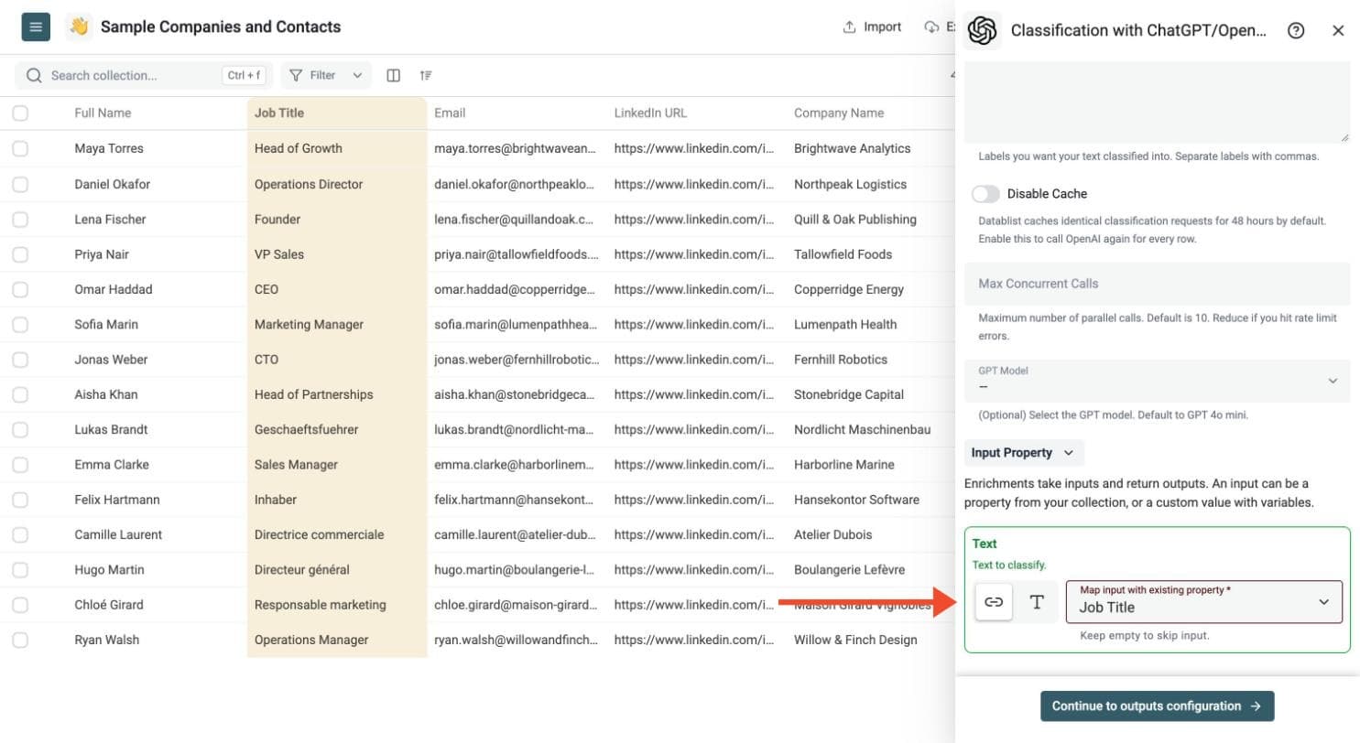Open the help question mark icon
Image resolution: width=1360 pixels, height=743 pixels.
pos(1296,30)
